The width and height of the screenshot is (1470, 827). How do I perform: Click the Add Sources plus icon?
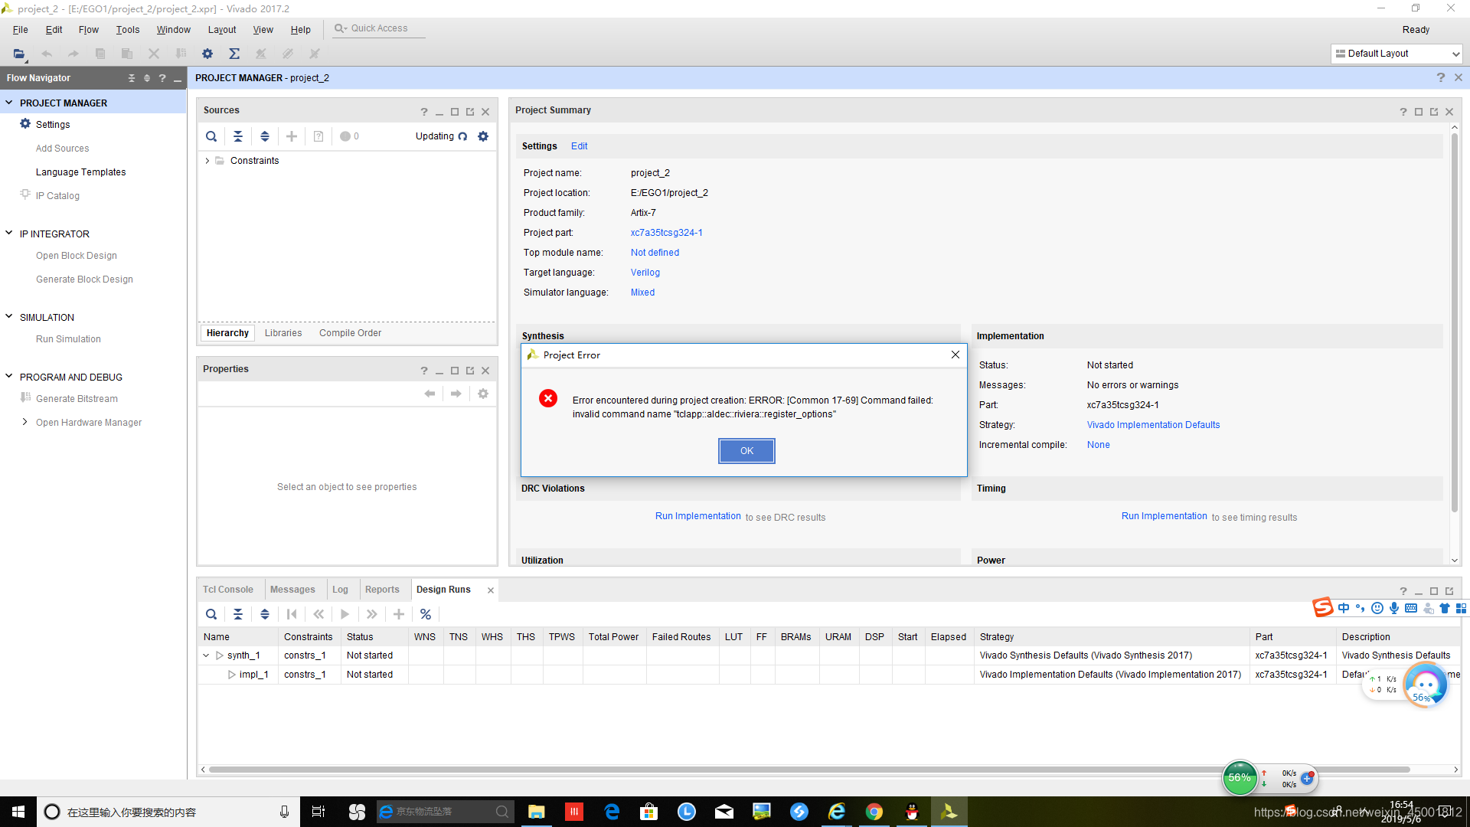click(292, 136)
